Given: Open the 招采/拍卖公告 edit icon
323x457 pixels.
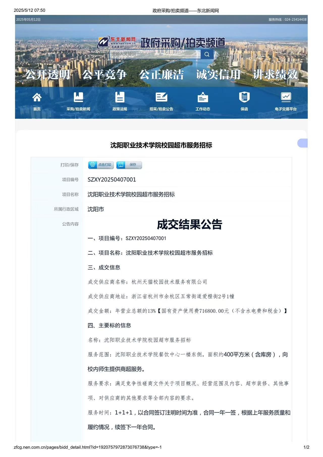Looking at the screenshot, I should point(161,97).
